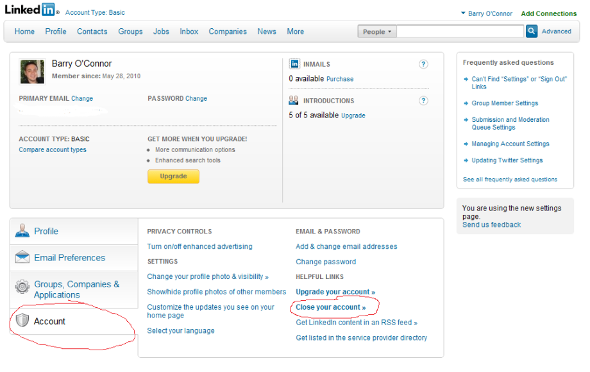Select the Profile settings tab
This screenshot has height=372, width=590.
coord(74,232)
